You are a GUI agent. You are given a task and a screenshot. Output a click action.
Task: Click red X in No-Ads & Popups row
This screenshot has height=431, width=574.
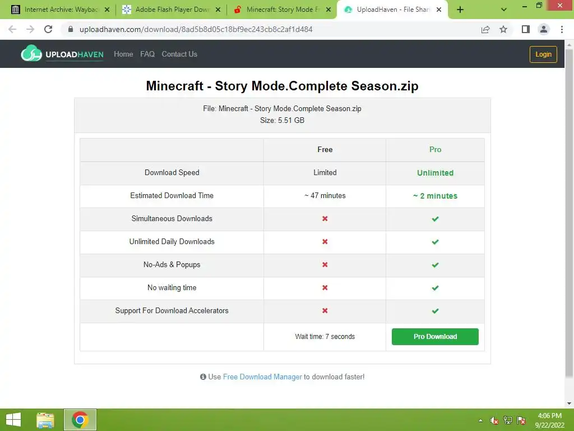tap(325, 265)
